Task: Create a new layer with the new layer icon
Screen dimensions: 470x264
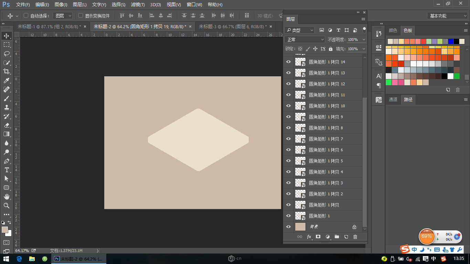Action: (x=346, y=237)
